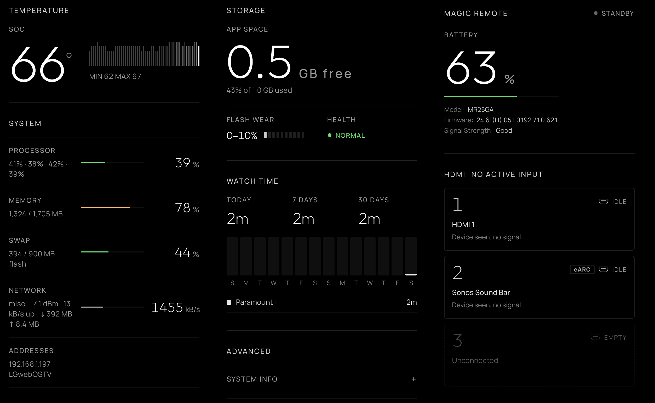Click the memory usage bar
Viewport: 655px width, 403px height.
112,207
